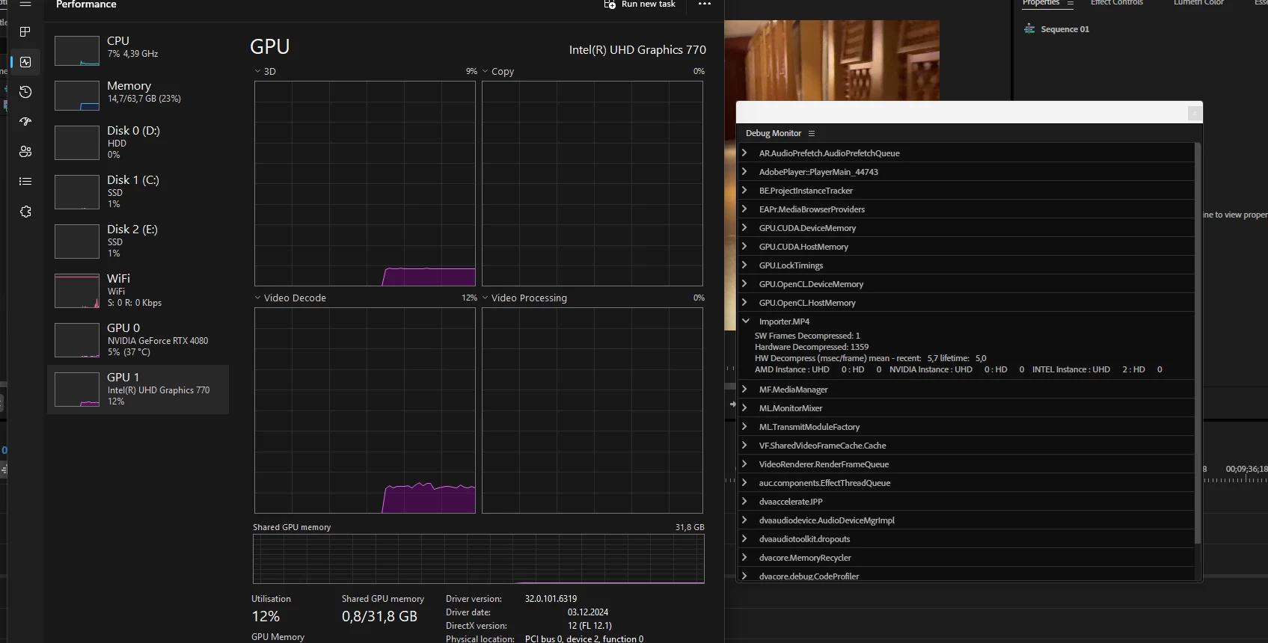Expand VideoRenderer.RenderFrameQueue row
This screenshot has height=643, width=1268.
(x=745, y=464)
